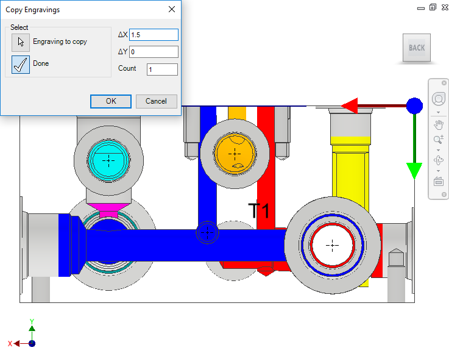Expand the Orbit tool options arrow
The image size is (449, 353).
tap(439, 171)
